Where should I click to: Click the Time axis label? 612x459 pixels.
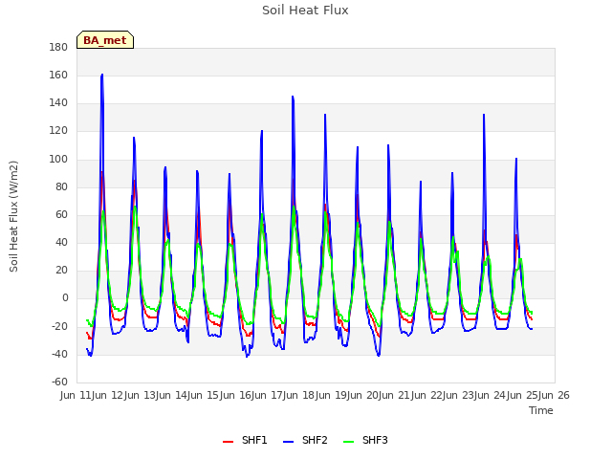click(541, 410)
